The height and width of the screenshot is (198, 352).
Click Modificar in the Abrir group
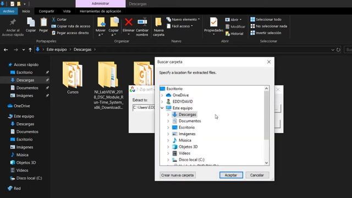tap(235, 27)
